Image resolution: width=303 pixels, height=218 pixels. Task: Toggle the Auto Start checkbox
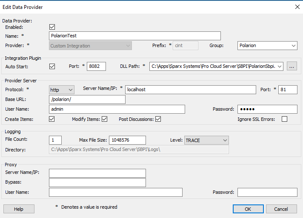(52, 67)
